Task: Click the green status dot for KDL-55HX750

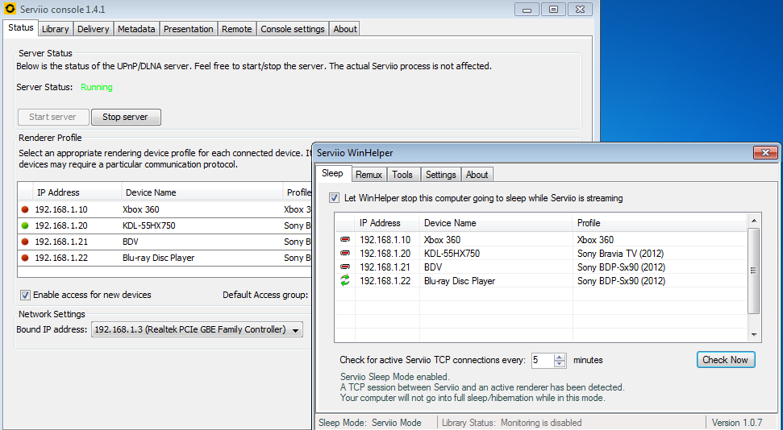Action: [x=26, y=225]
